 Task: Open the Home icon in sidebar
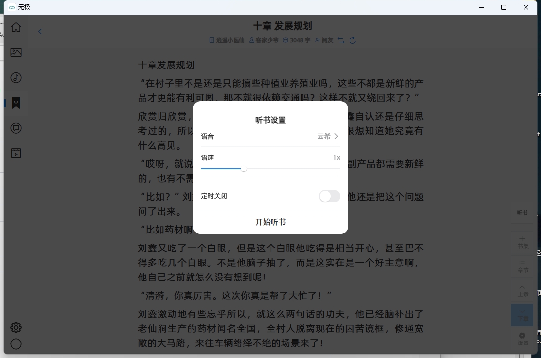[16, 27]
